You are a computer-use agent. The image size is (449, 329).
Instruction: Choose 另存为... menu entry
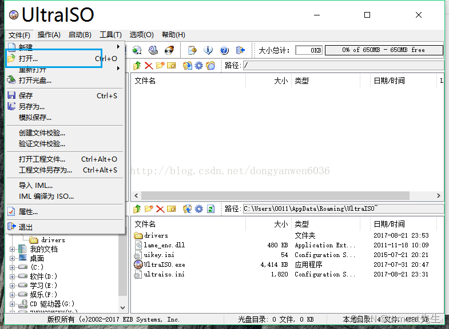65,107
